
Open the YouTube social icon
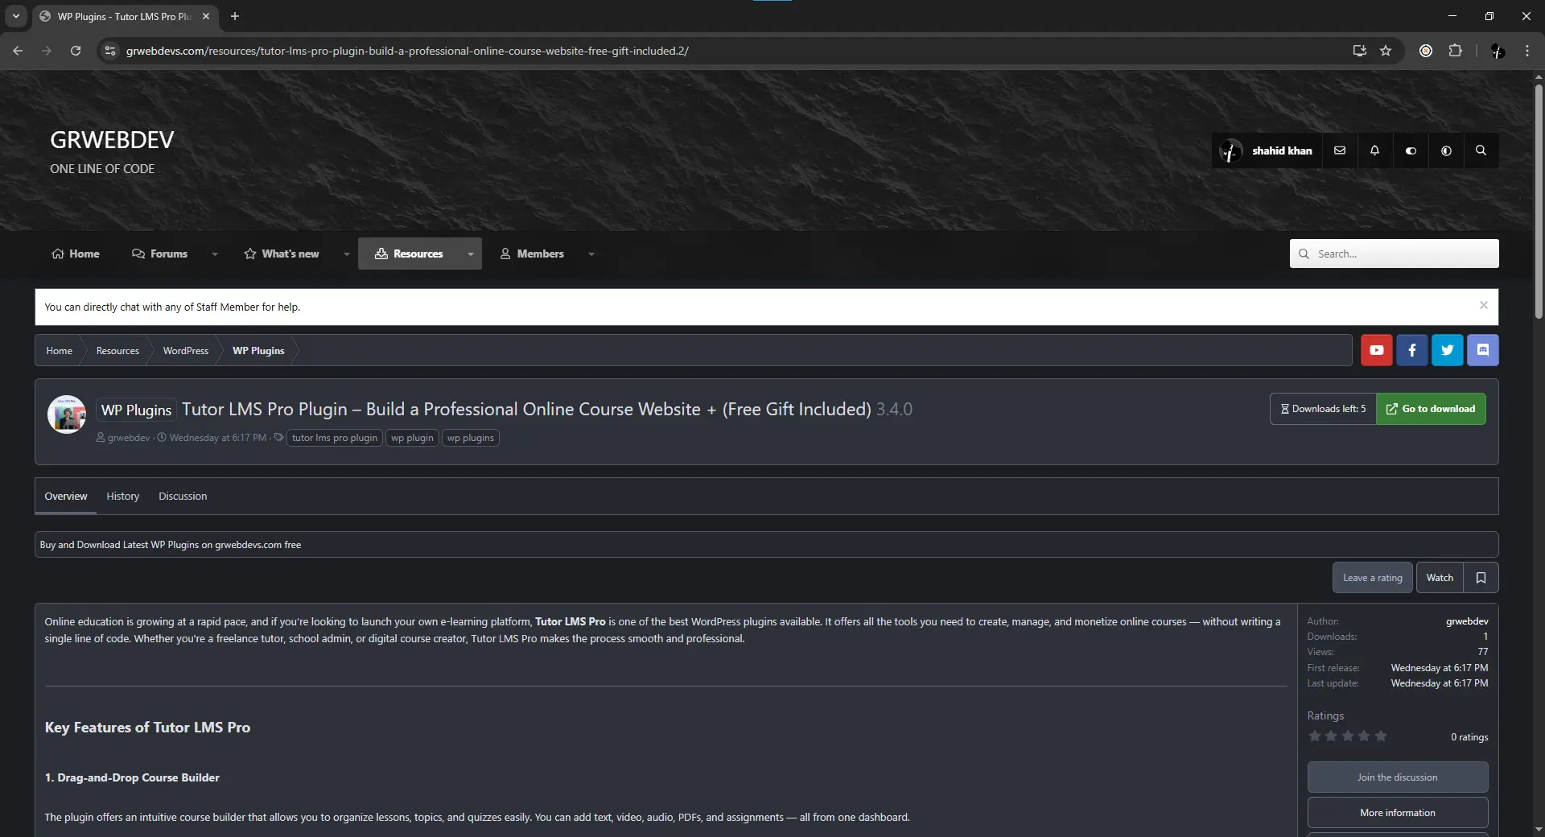pyautogui.click(x=1376, y=350)
